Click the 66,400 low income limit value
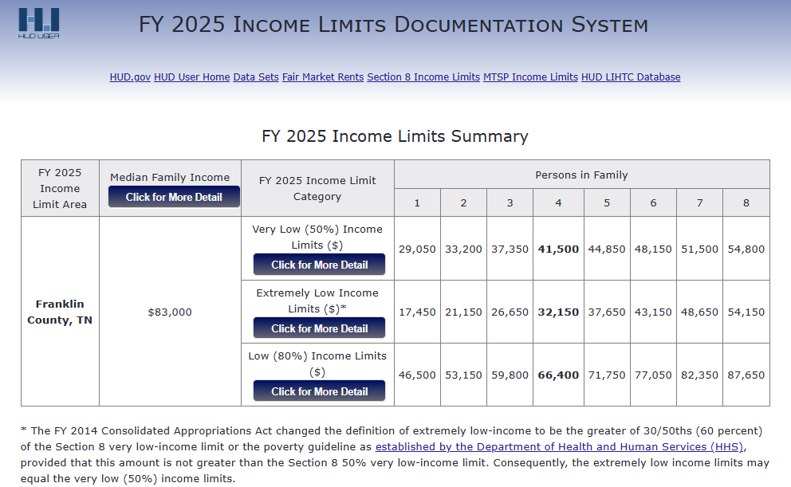The image size is (791, 487). [558, 375]
